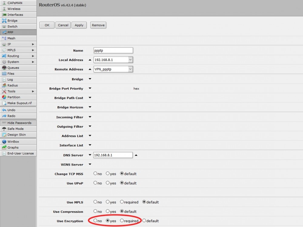Screen dimensions: 303x227
Task: Click the WinBox globe icon
Action: 4,142
